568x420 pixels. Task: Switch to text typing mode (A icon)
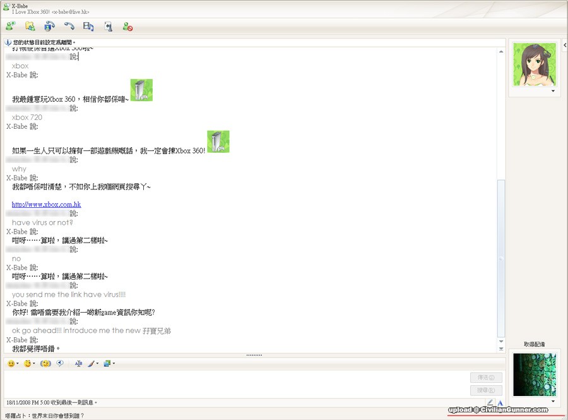click(x=500, y=402)
